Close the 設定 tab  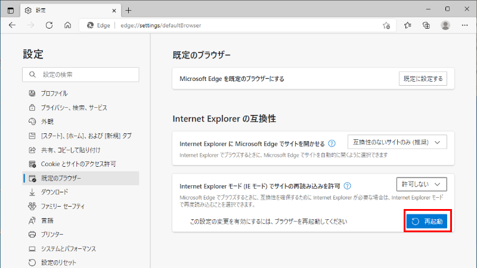coord(114,11)
